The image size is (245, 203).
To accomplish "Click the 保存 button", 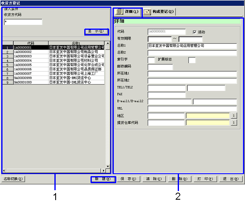I will 128,179.
